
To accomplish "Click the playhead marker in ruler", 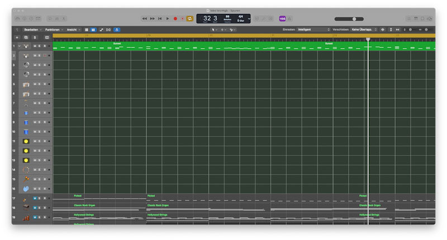I will point(368,39).
